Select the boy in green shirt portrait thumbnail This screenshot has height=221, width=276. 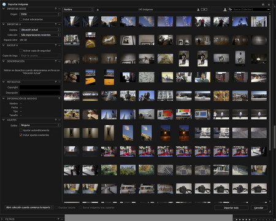(x=202, y=77)
